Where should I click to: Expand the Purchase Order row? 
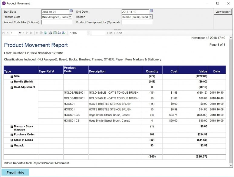click(12, 135)
